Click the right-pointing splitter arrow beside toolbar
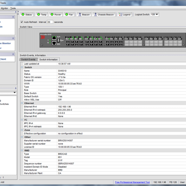 (18, 14)
